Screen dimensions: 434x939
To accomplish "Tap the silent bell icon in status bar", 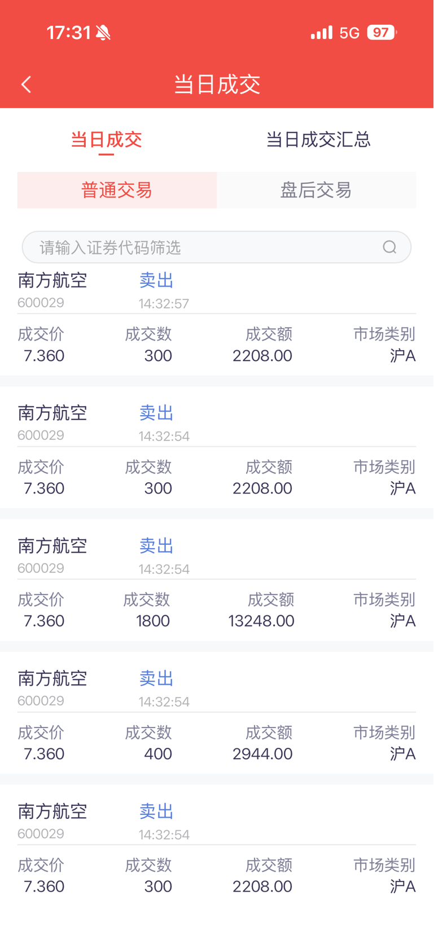I will (103, 33).
